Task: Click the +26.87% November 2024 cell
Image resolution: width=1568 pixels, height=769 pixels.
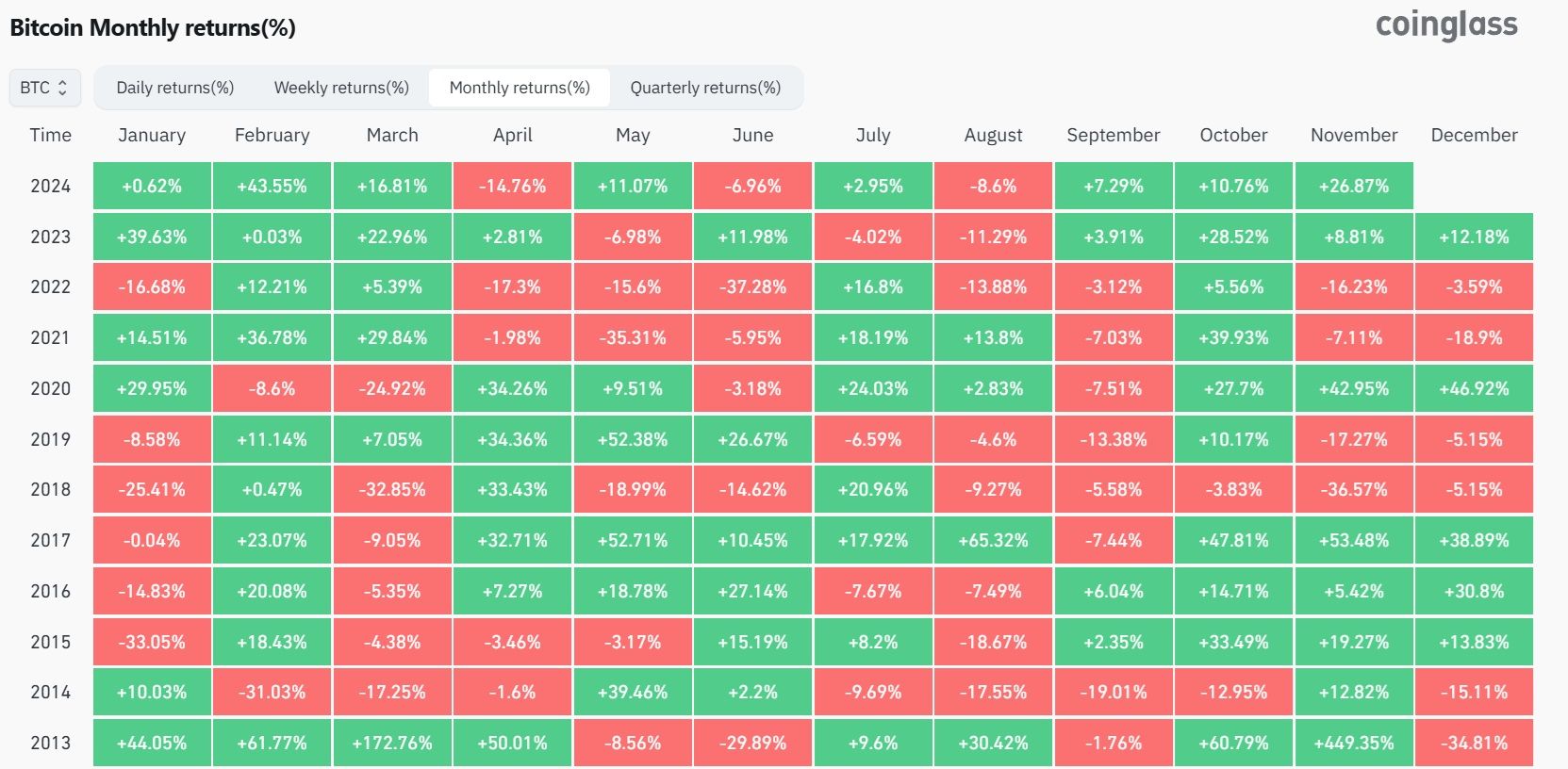Action: click(1354, 186)
